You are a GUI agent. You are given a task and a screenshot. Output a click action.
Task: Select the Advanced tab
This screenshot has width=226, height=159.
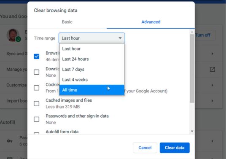click(x=151, y=22)
